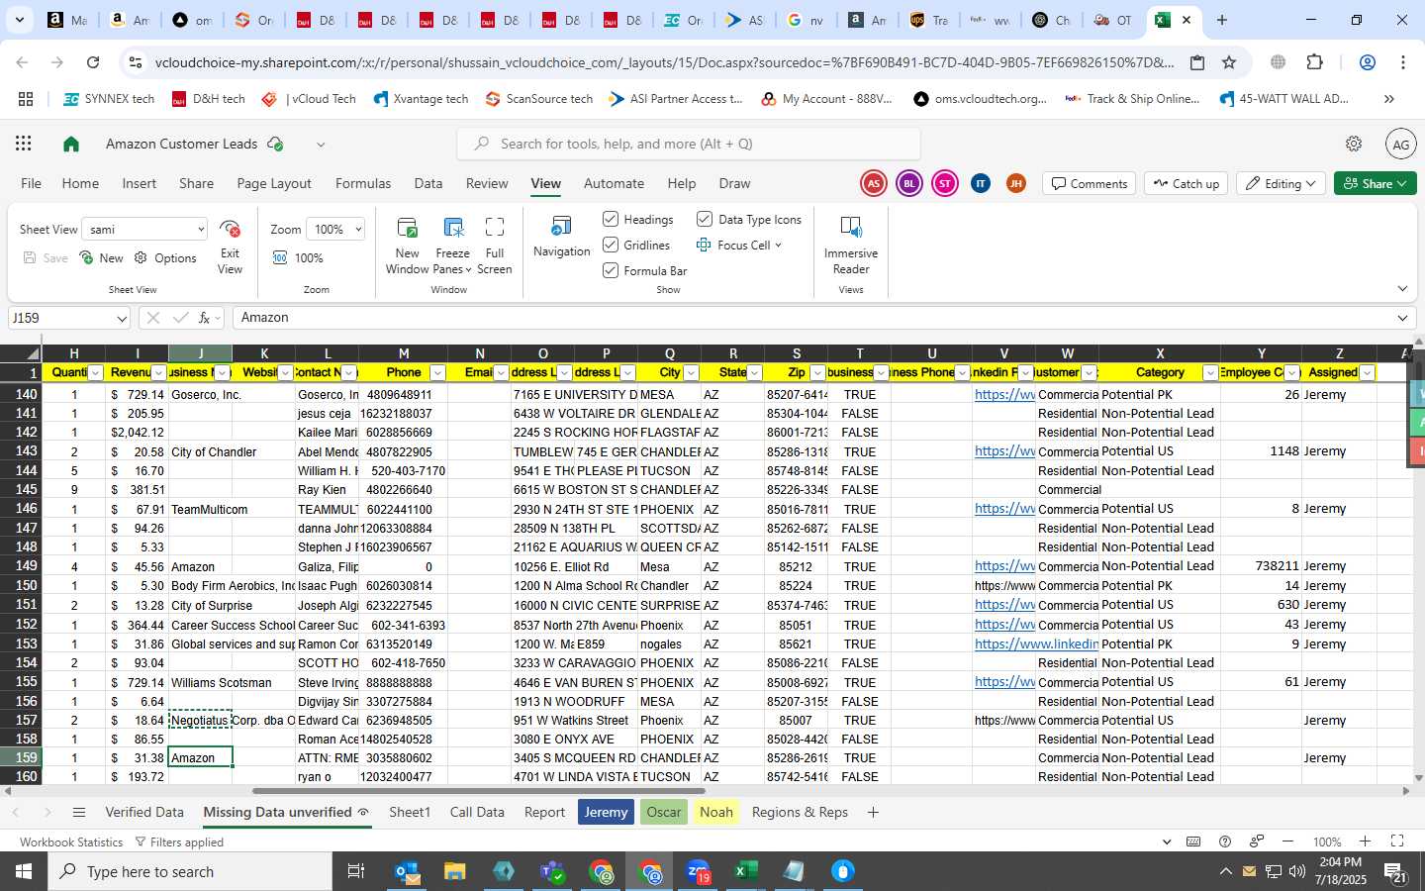Open the Zoom percentage dropdown
The height and width of the screenshot is (891, 1425).
click(357, 230)
